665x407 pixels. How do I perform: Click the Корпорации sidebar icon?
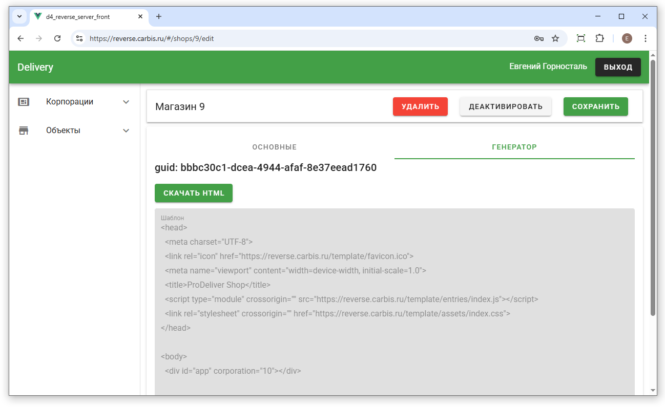(24, 102)
